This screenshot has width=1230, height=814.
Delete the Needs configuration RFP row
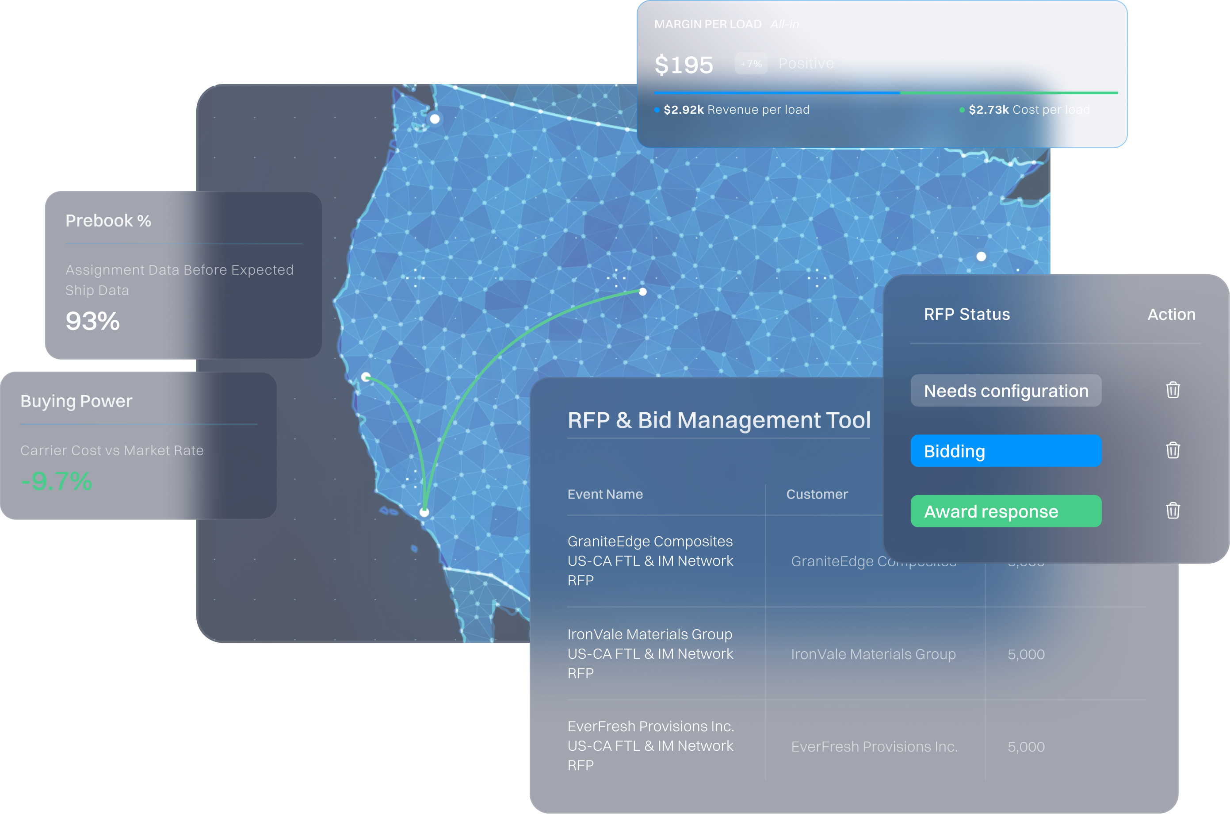1173,390
